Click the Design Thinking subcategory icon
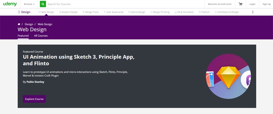This screenshot has width=273, height=114. [151, 12]
